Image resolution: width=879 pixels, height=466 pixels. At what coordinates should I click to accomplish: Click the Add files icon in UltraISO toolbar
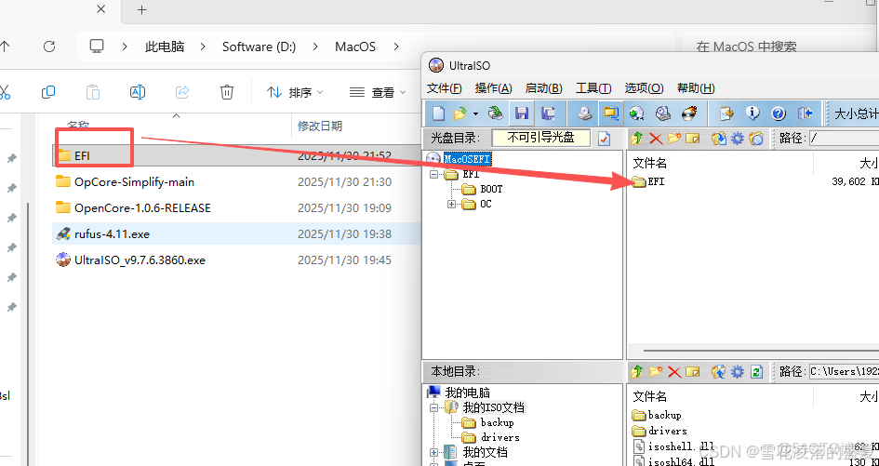[727, 113]
